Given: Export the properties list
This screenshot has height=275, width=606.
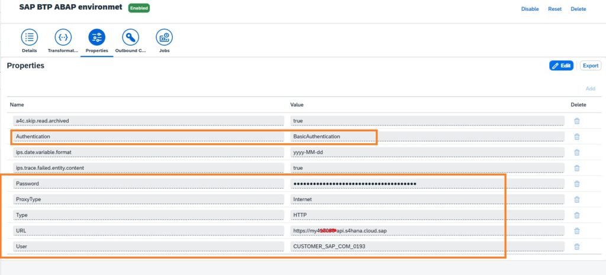Looking at the screenshot, I should click(x=589, y=66).
